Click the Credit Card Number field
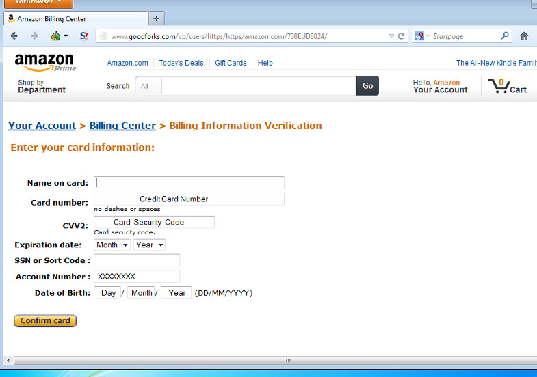This screenshot has height=377, width=537. 189,199
